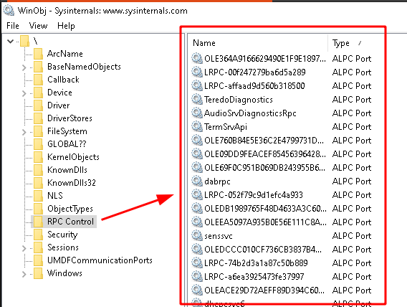Click the KnownDlls folder icon

click(x=38, y=170)
